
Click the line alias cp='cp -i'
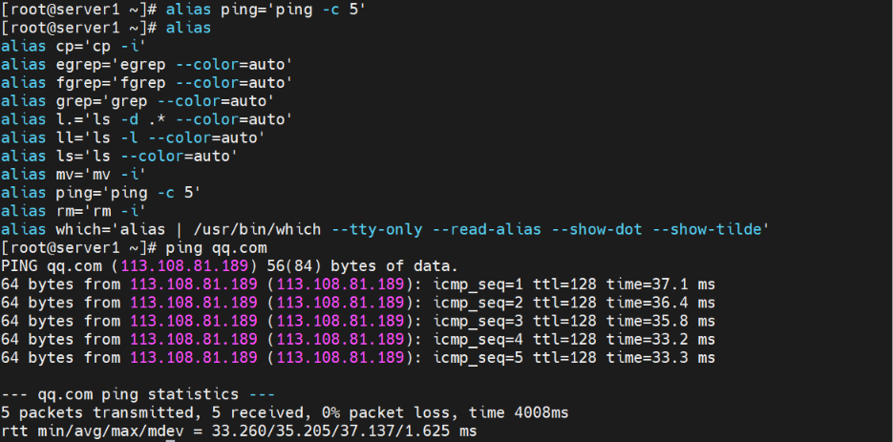(x=74, y=46)
